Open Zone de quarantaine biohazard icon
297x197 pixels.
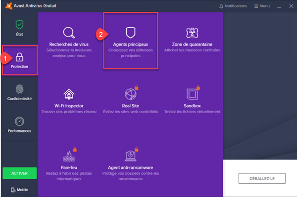point(192,33)
